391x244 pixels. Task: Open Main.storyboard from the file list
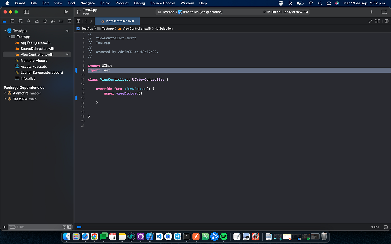[x=34, y=61]
